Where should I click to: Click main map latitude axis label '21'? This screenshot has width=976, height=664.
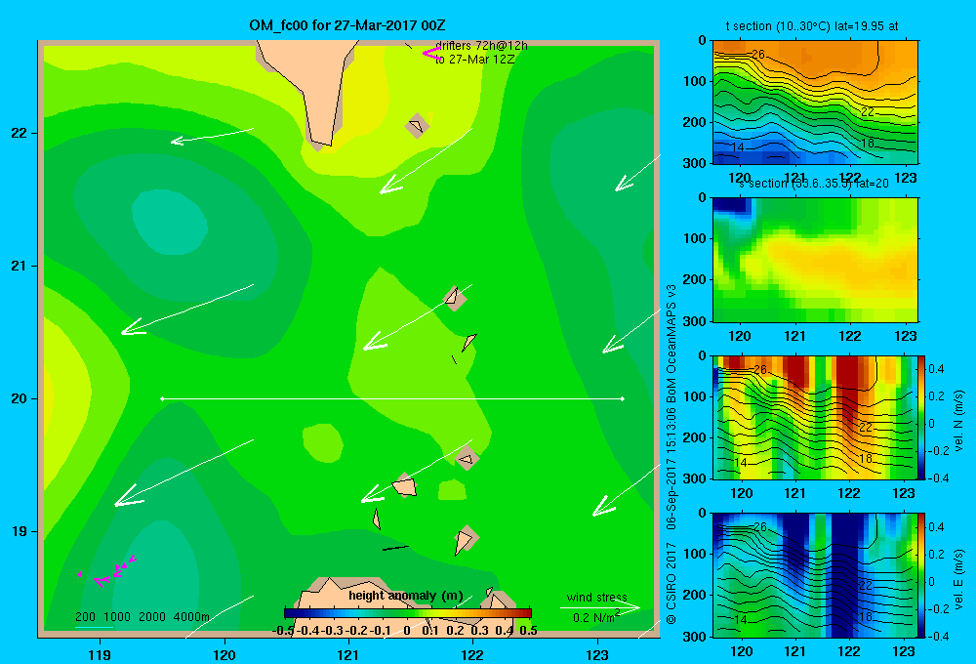click(x=20, y=266)
